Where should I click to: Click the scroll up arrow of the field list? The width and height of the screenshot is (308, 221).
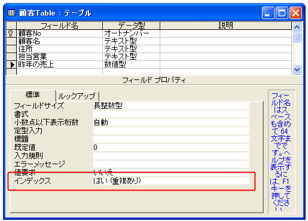(x=297, y=27)
